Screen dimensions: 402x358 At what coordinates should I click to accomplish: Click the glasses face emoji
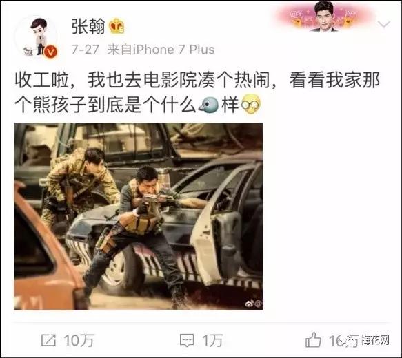[251, 104]
